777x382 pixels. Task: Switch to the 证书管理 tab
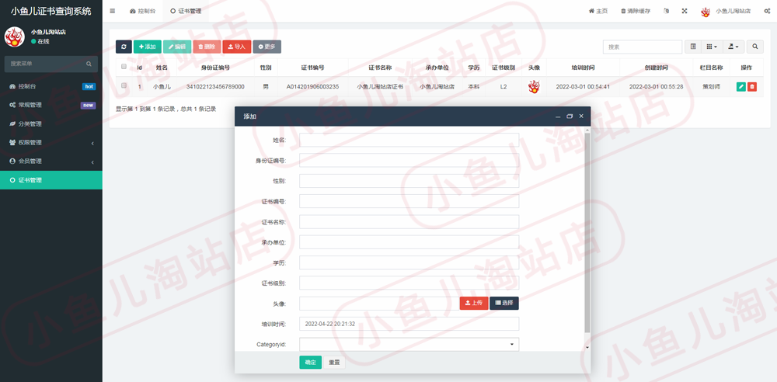click(x=186, y=11)
